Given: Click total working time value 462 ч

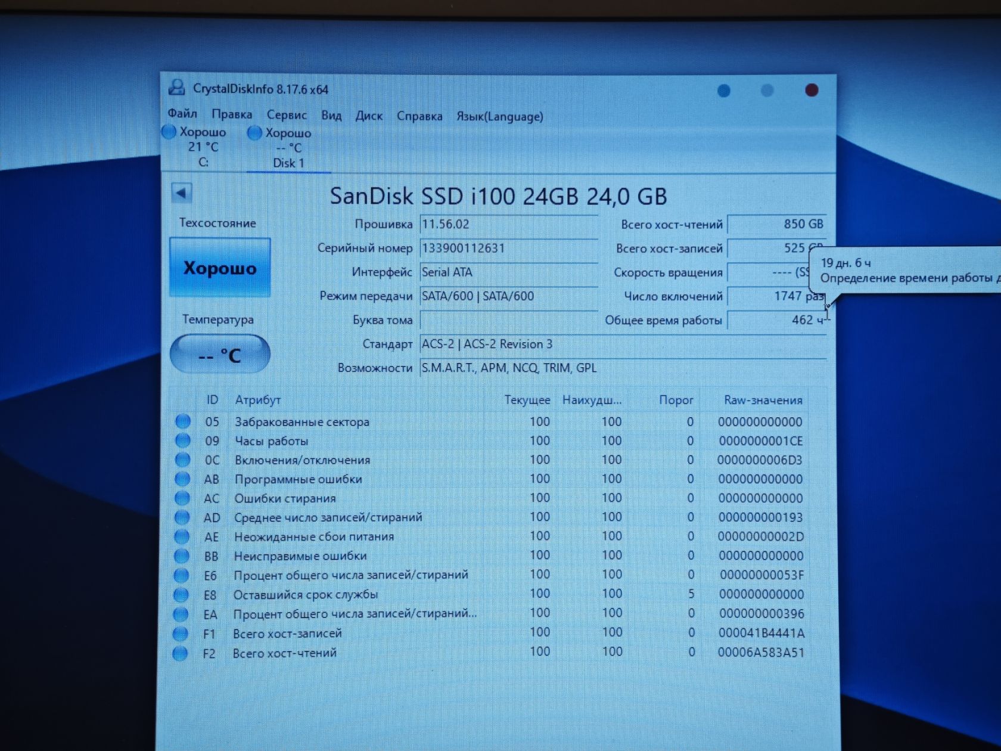Looking at the screenshot, I should tap(777, 320).
